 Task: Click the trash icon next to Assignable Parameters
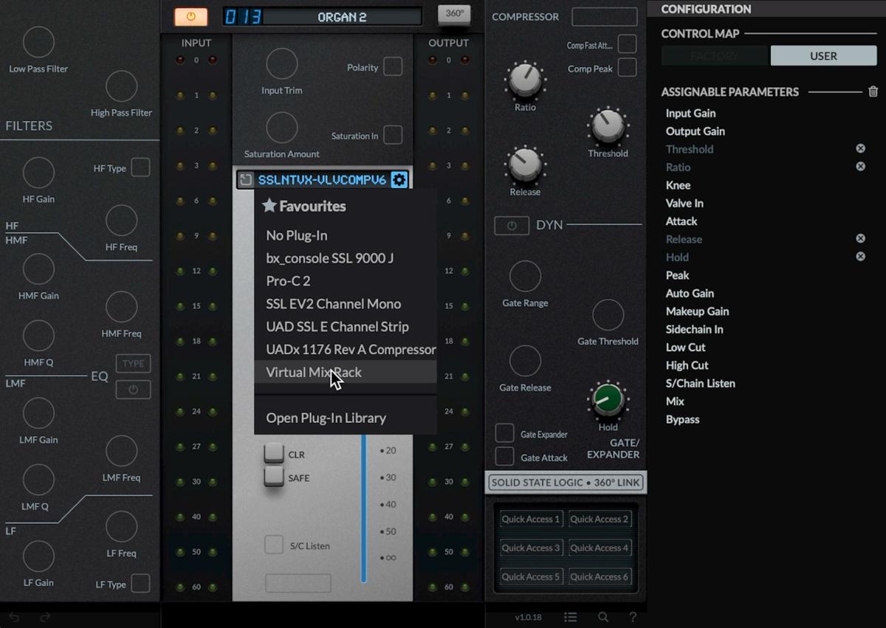(x=873, y=92)
